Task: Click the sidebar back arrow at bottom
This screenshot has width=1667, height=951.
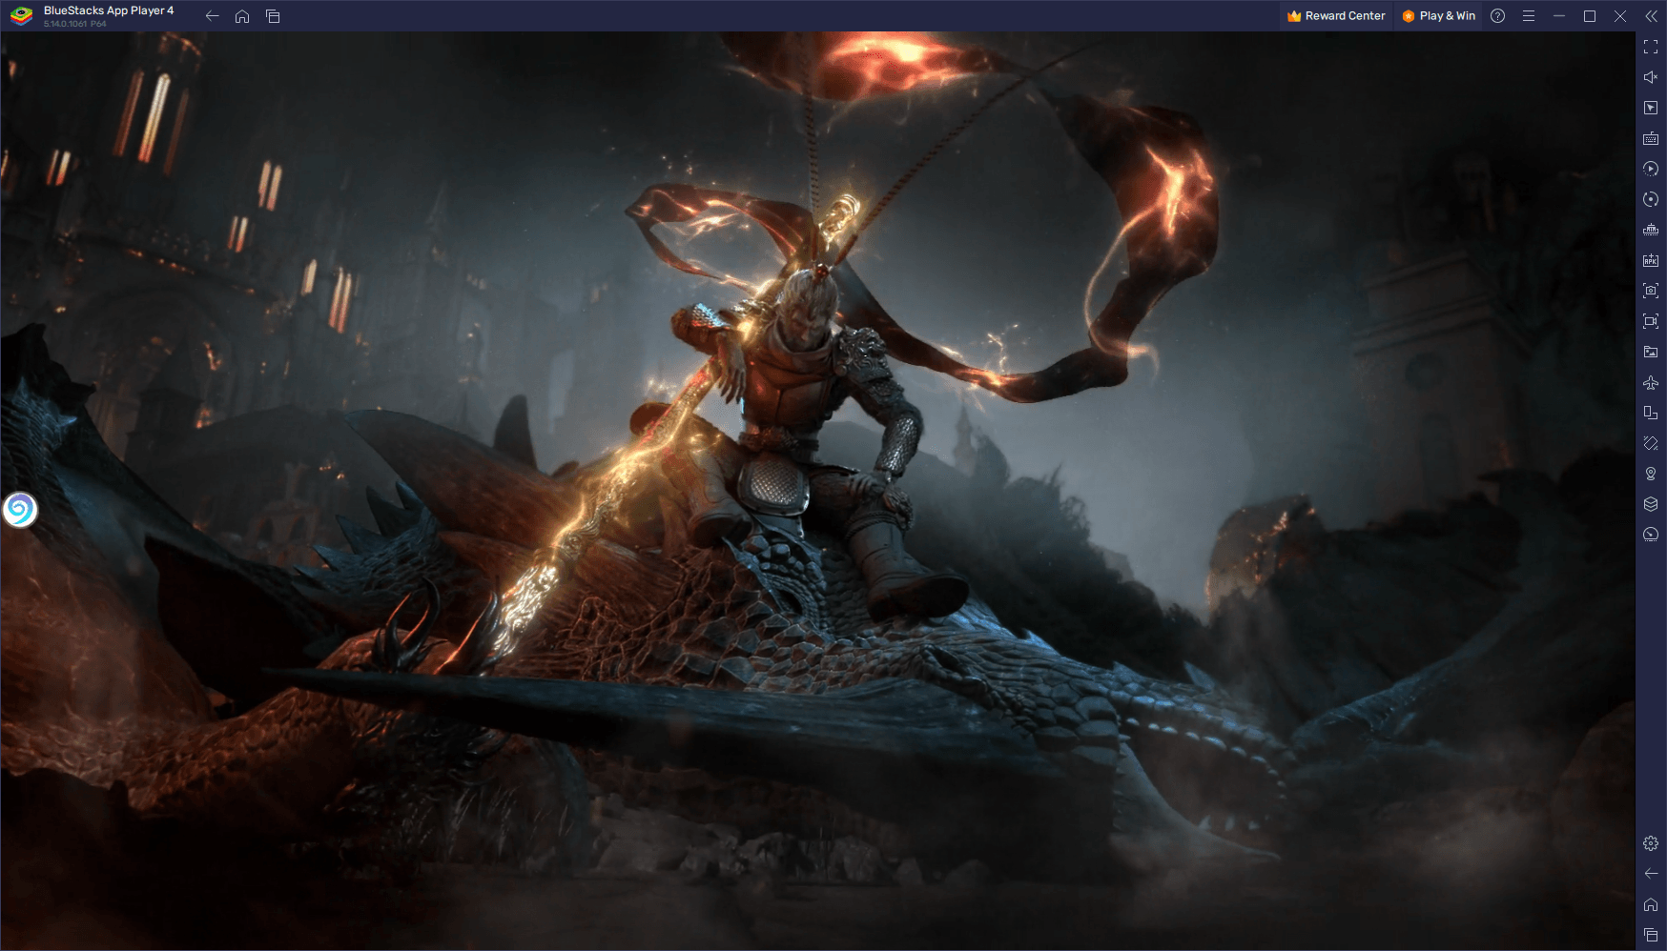Action: (x=1651, y=874)
